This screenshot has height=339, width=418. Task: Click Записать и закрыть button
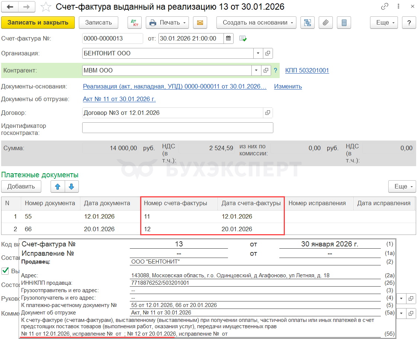(38, 23)
